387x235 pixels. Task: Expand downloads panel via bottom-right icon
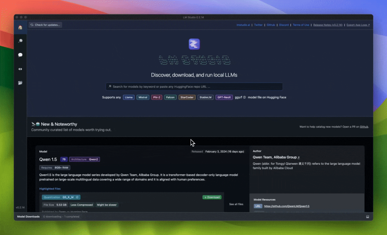pos(367,217)
